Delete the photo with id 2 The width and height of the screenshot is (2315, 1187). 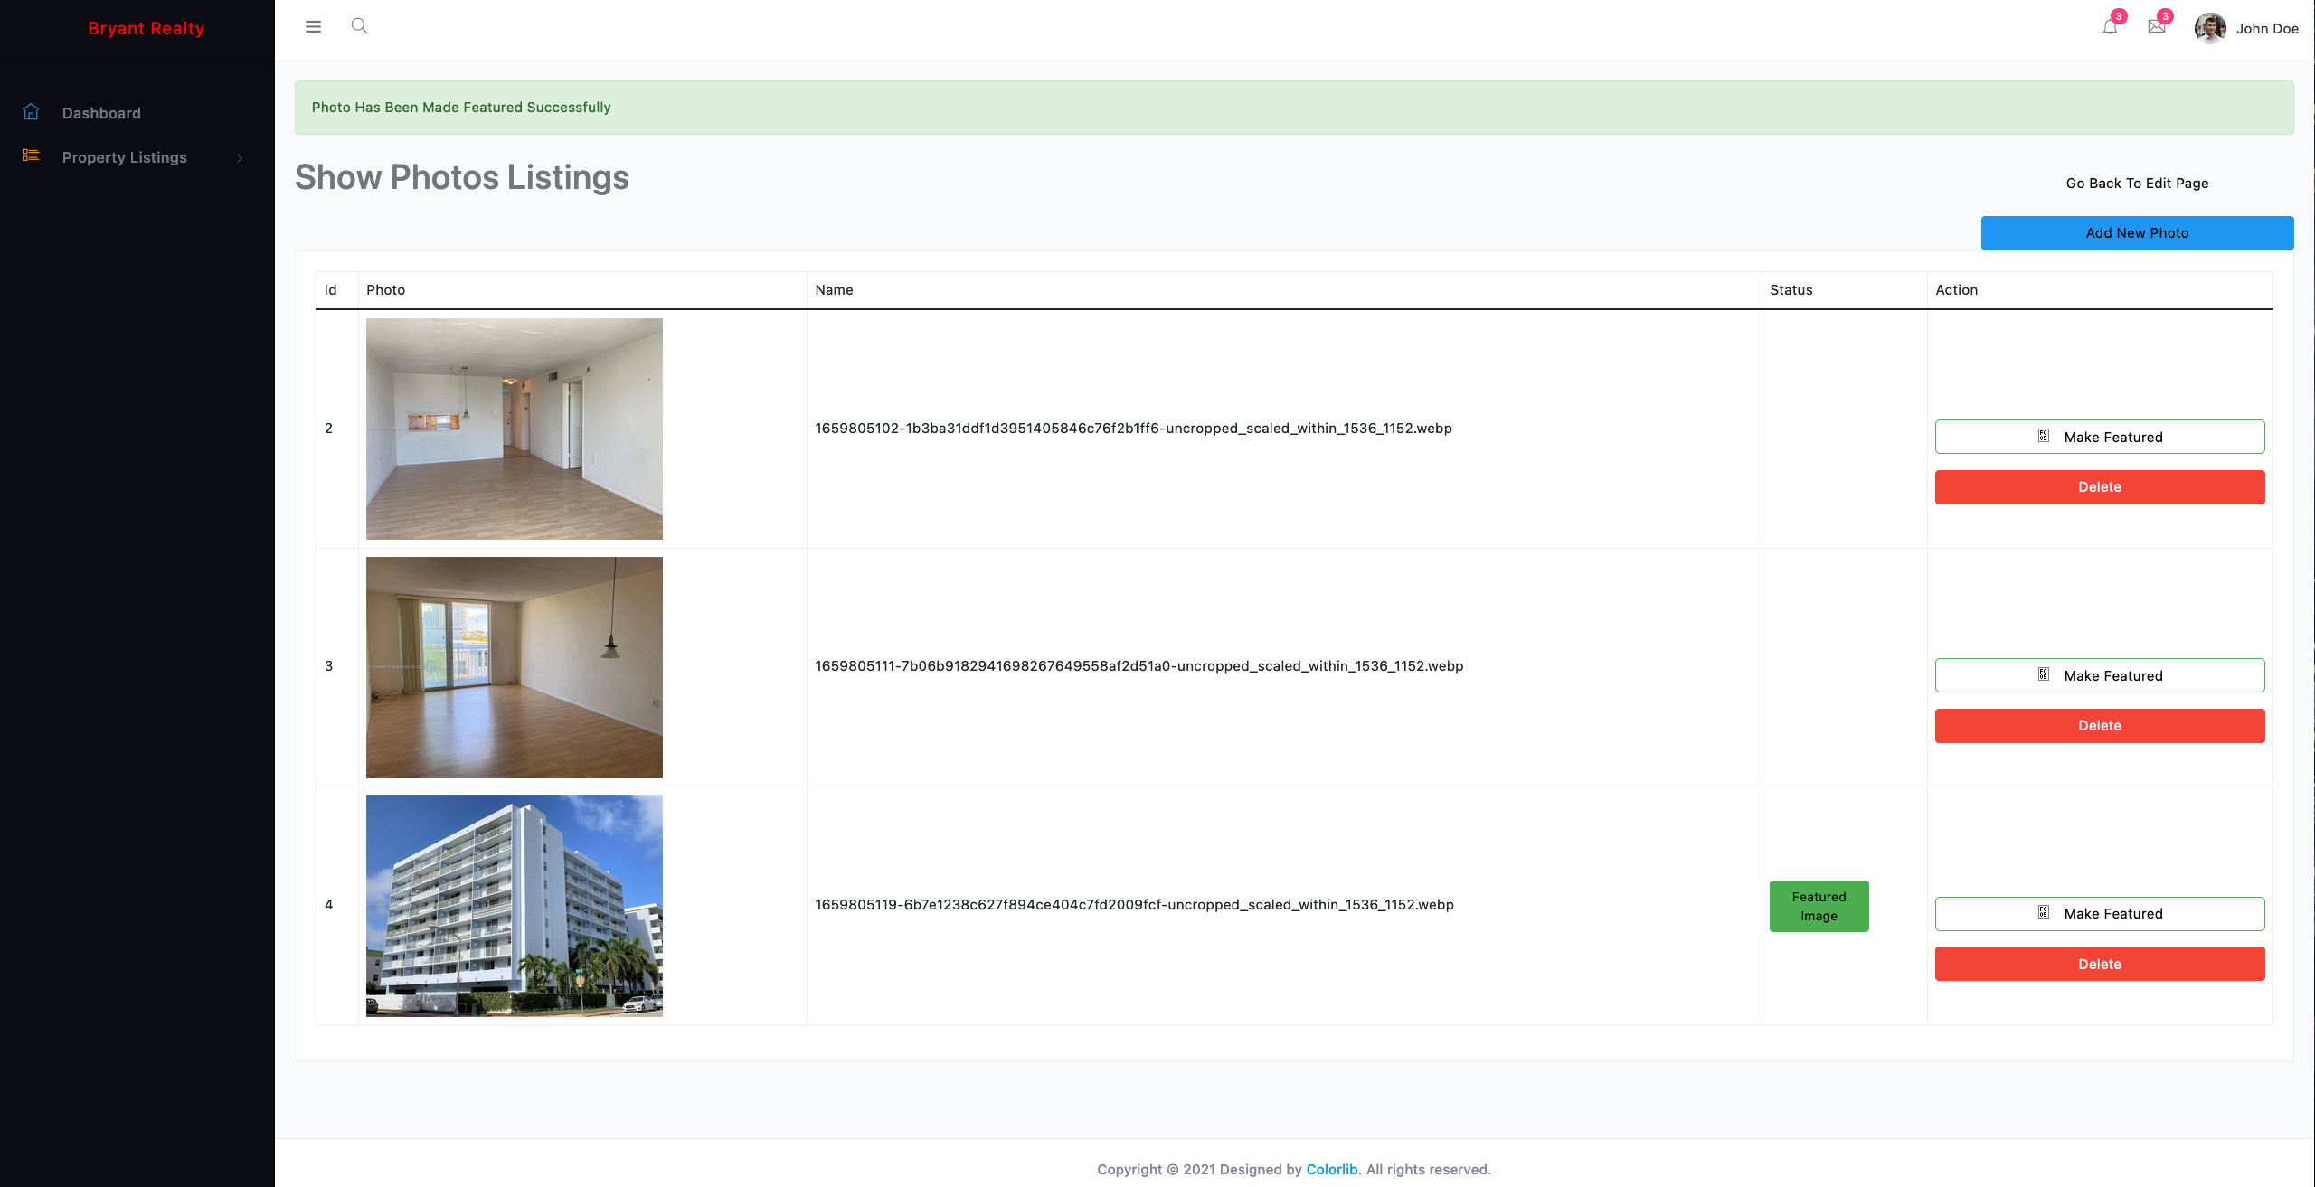2100,487
